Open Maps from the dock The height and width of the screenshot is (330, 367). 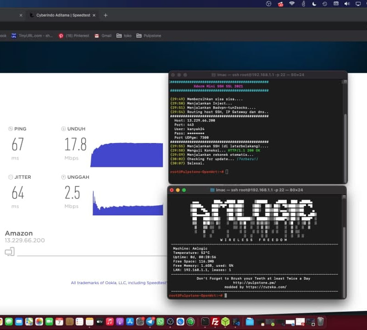click(29, 322)
